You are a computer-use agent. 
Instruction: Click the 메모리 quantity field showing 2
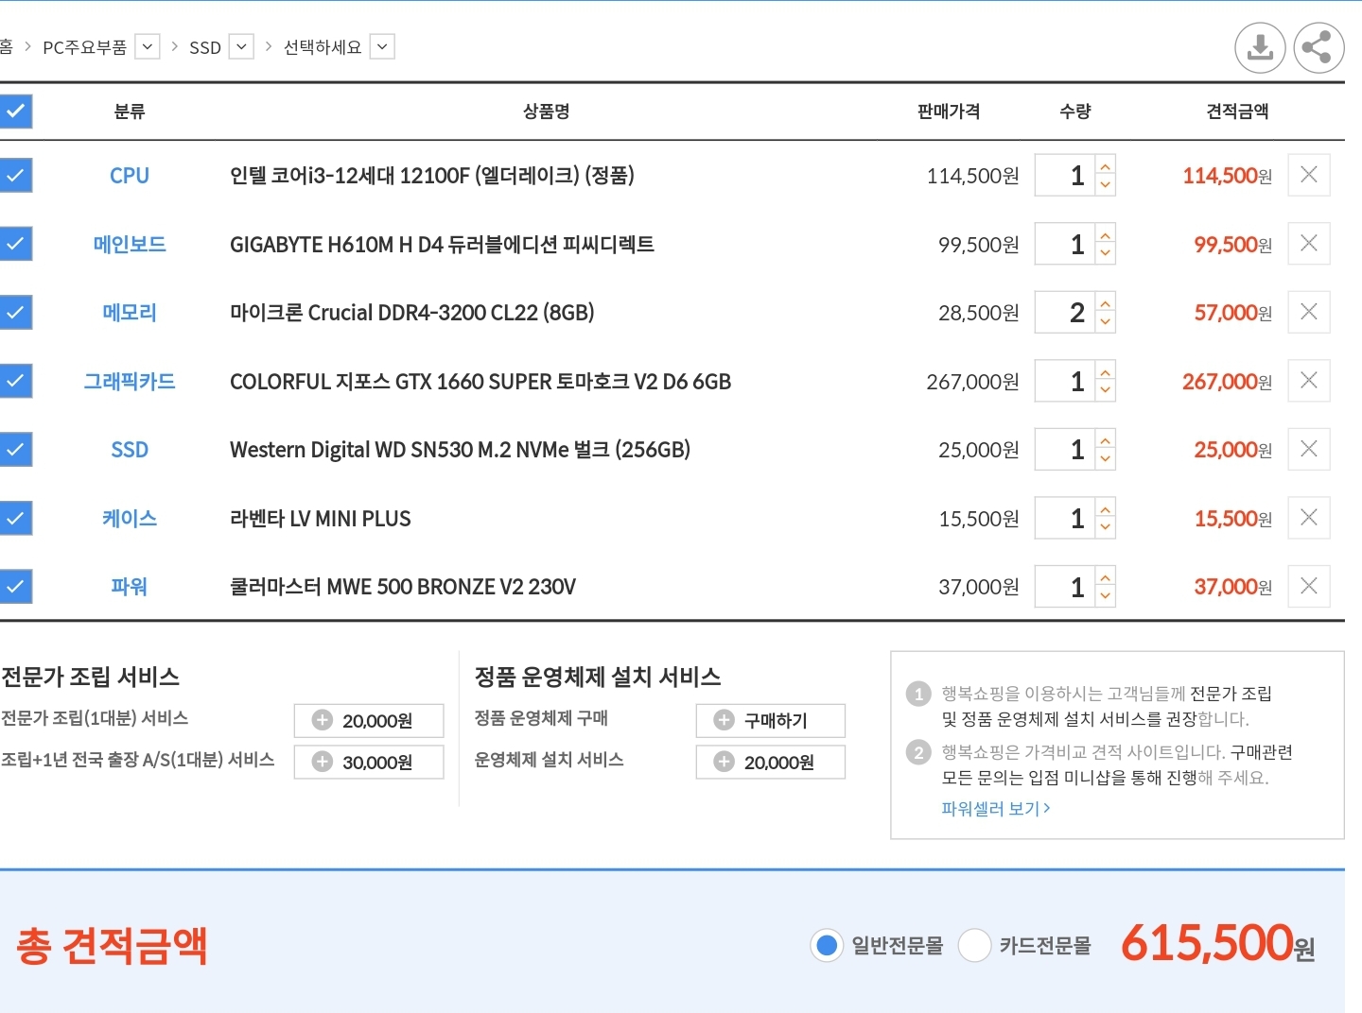[1066, 312]
